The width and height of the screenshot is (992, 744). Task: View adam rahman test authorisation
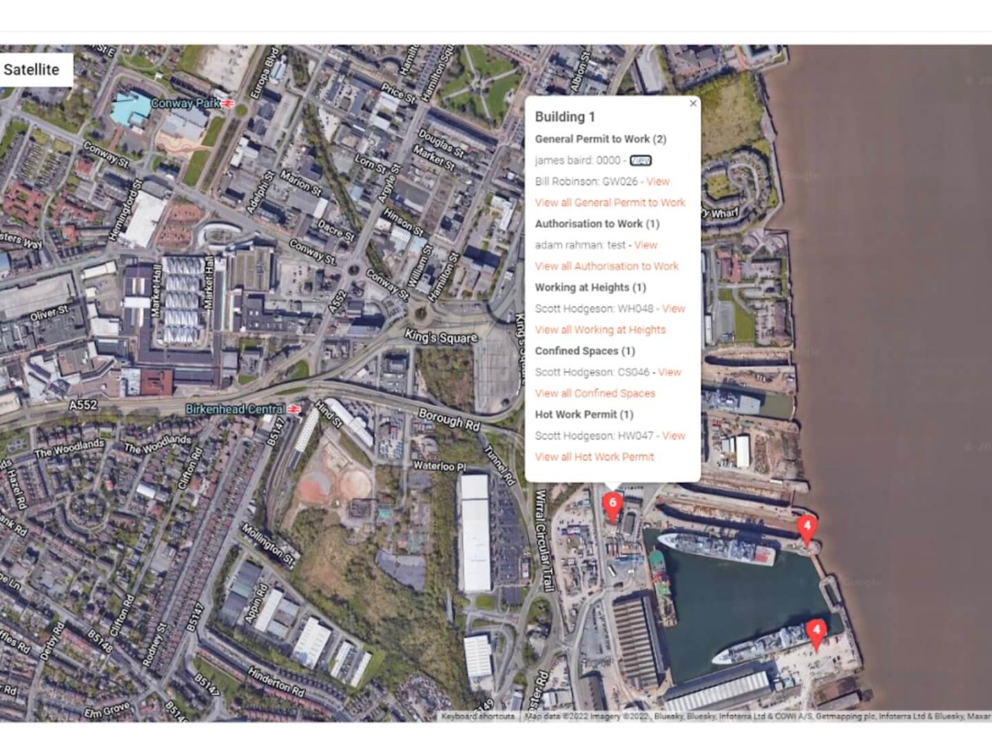tap(645, 245)
